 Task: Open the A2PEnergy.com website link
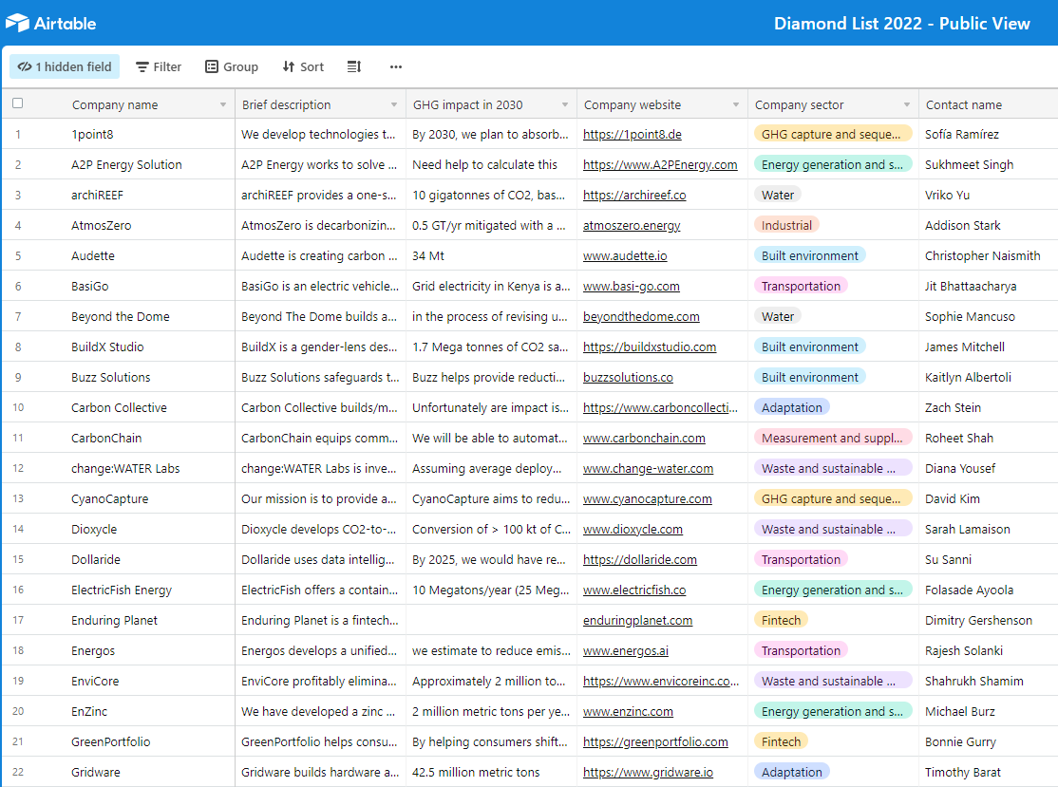pyautogui.click(x=660, y=164)
